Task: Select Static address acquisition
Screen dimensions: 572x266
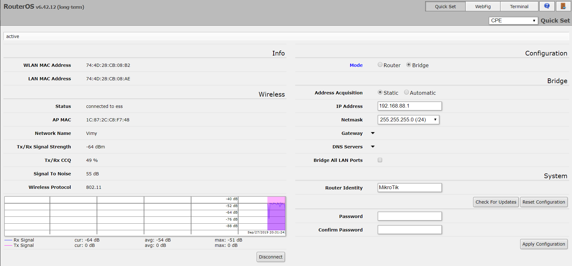Action: 380,92
